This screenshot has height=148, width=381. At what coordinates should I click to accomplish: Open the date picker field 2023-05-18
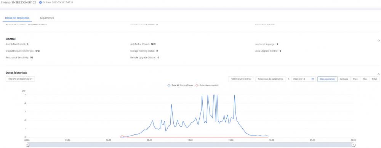(x=303, y=79)
